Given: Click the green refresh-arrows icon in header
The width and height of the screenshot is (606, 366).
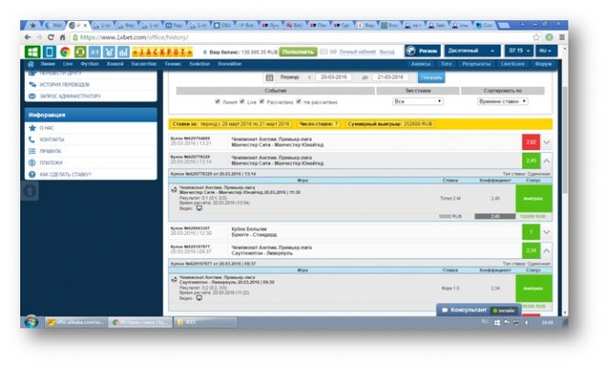Looking at the screenshot, I should tap(80, 51).
